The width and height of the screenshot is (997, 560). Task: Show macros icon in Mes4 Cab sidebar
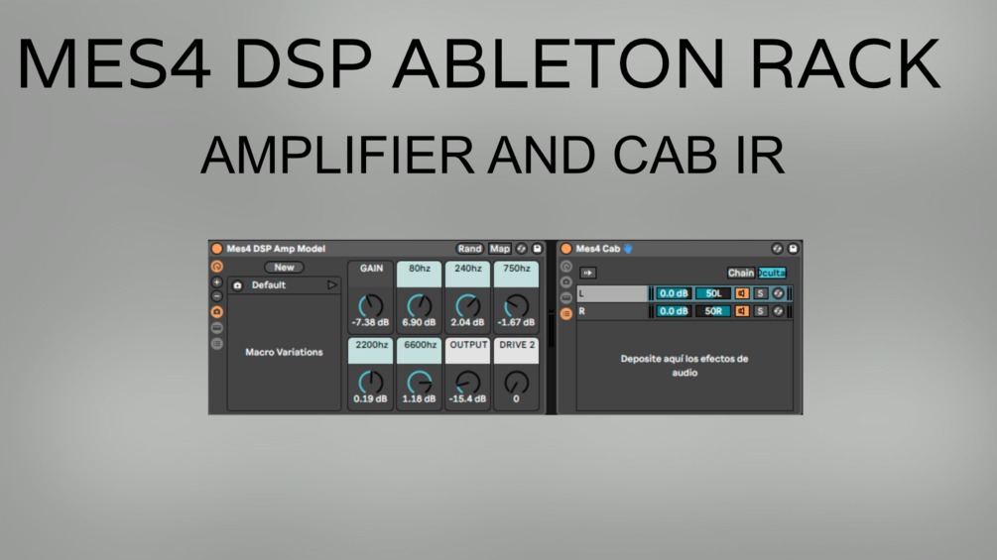565,267
